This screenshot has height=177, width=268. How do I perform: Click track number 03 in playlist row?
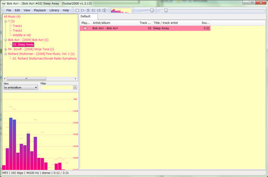tap(150, 29)
